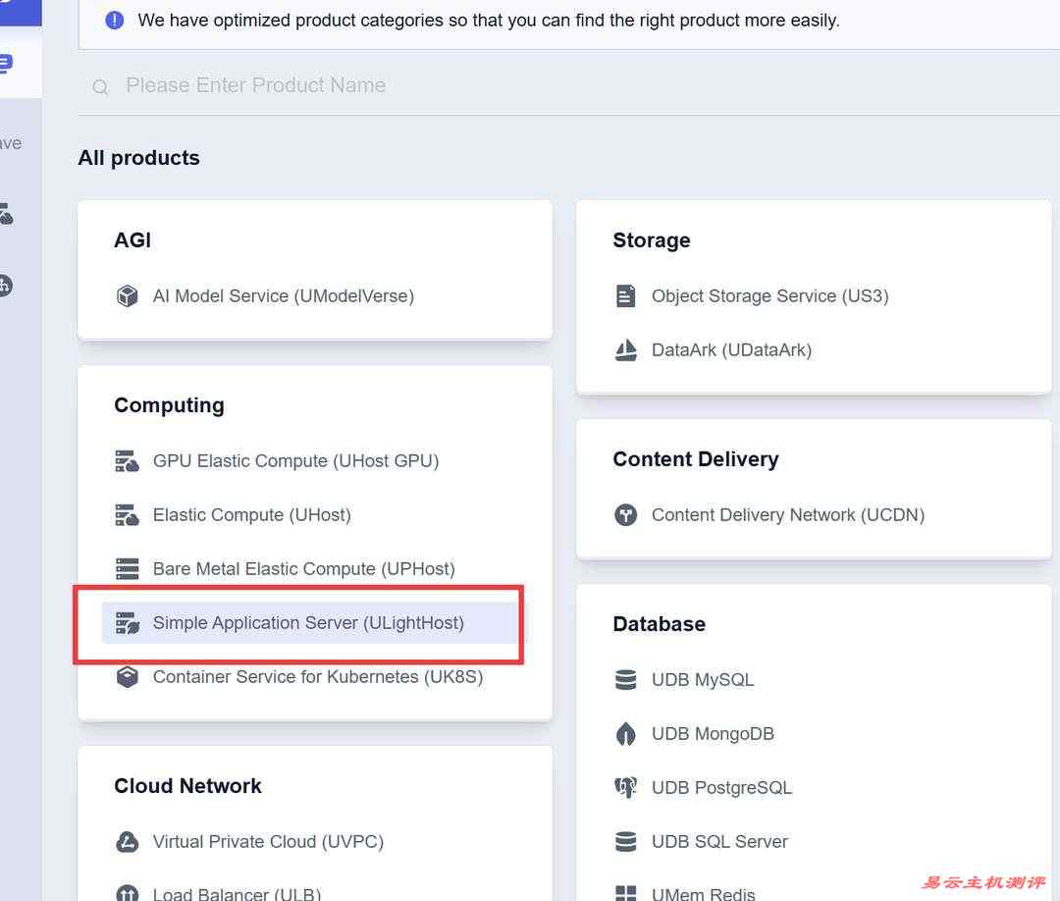The image size is (1060, 901).
Task: Click the blue info notice icon
Action: click(114, 21)
